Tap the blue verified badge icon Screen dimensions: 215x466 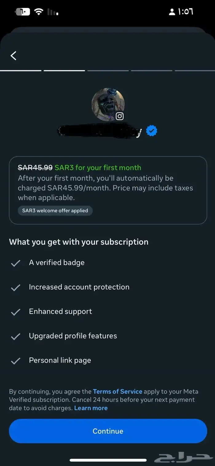point(151,131)
